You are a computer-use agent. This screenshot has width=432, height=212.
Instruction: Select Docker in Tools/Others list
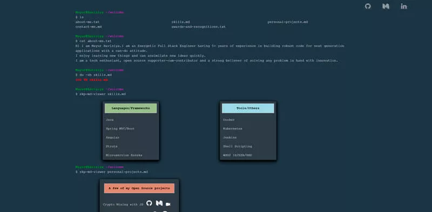(x=229, y=120)
